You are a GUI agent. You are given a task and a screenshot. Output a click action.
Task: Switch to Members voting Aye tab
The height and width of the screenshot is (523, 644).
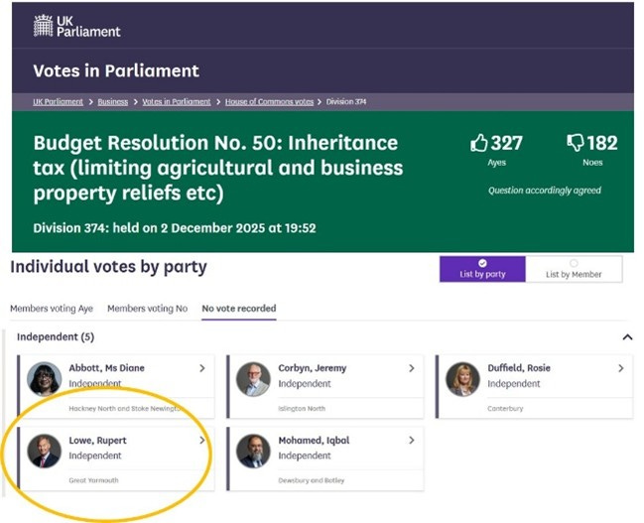(x=53, y=309)
